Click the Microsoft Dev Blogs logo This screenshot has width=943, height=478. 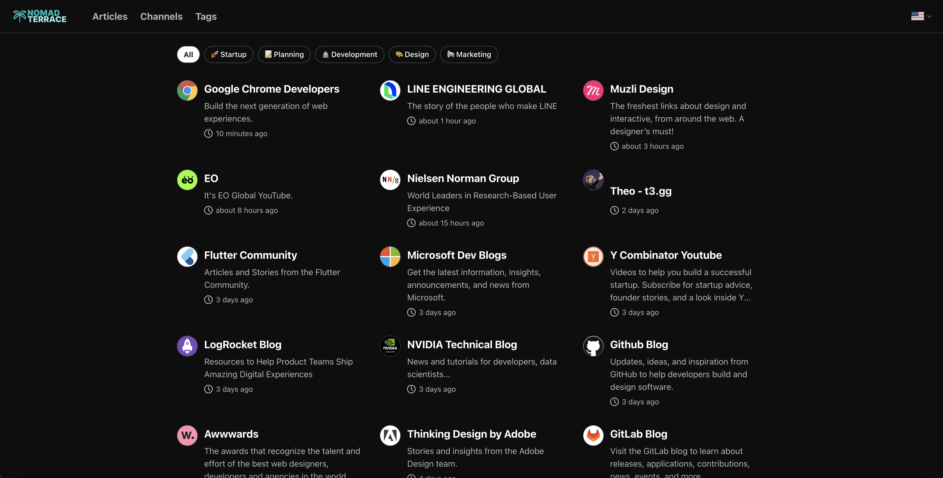coord(390,257)
